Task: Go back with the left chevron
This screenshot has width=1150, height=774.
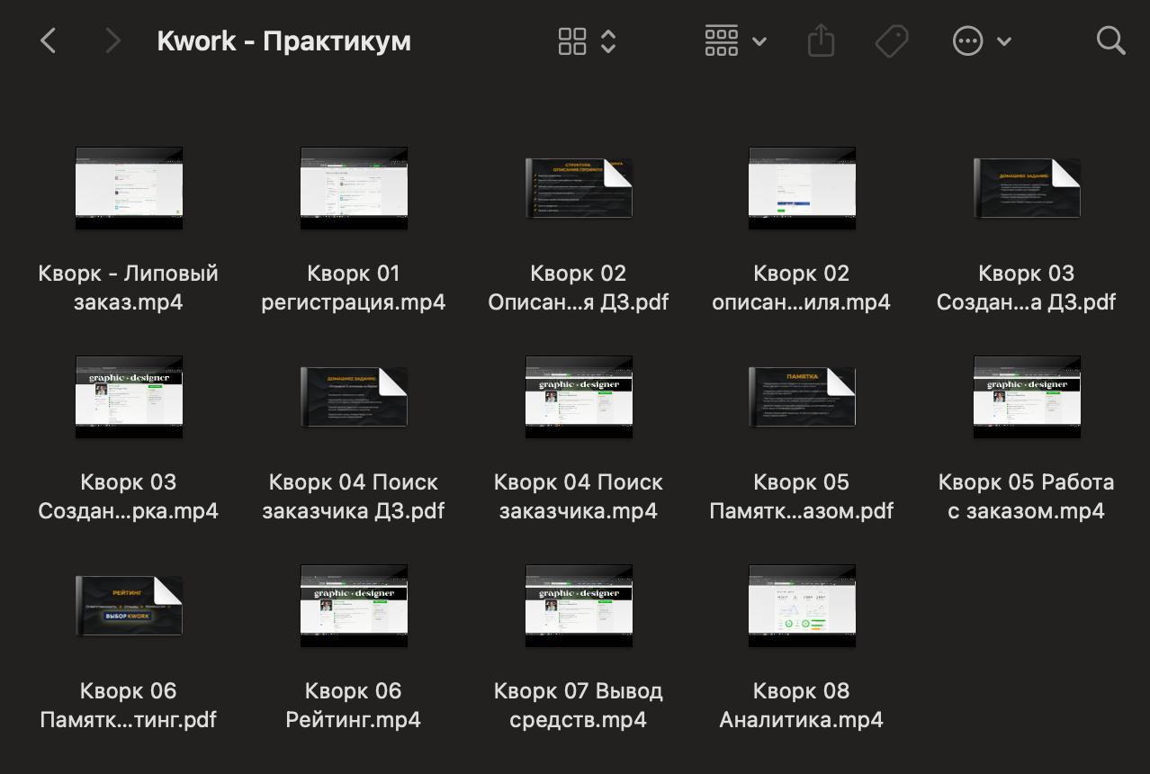Action: coord(49,40)
